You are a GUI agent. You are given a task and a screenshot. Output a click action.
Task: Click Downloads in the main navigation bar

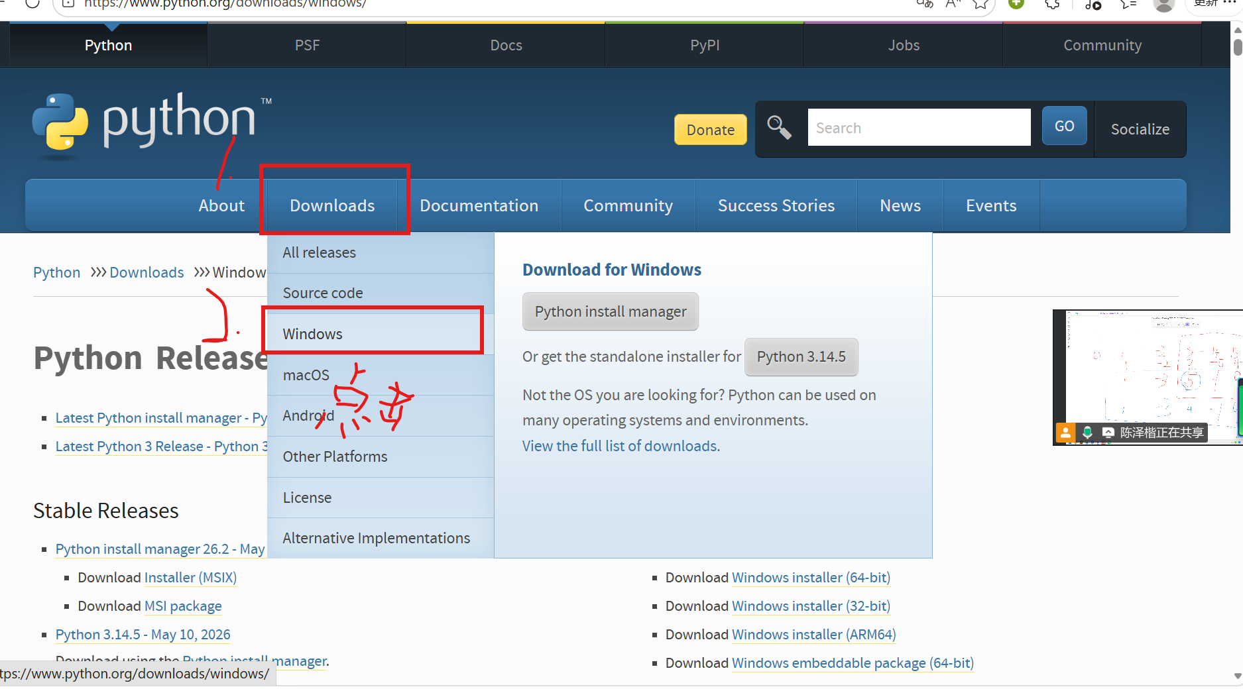(x=332, y=205)
